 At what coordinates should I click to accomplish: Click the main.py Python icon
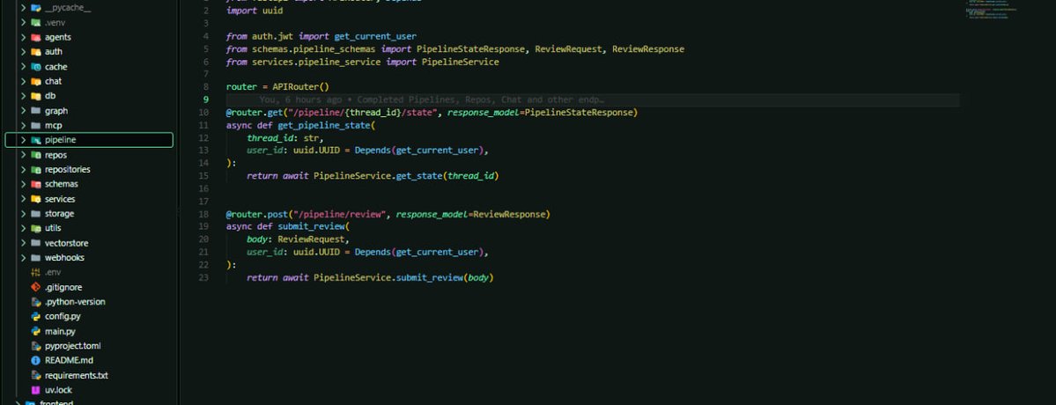click(x=36, y=331)
